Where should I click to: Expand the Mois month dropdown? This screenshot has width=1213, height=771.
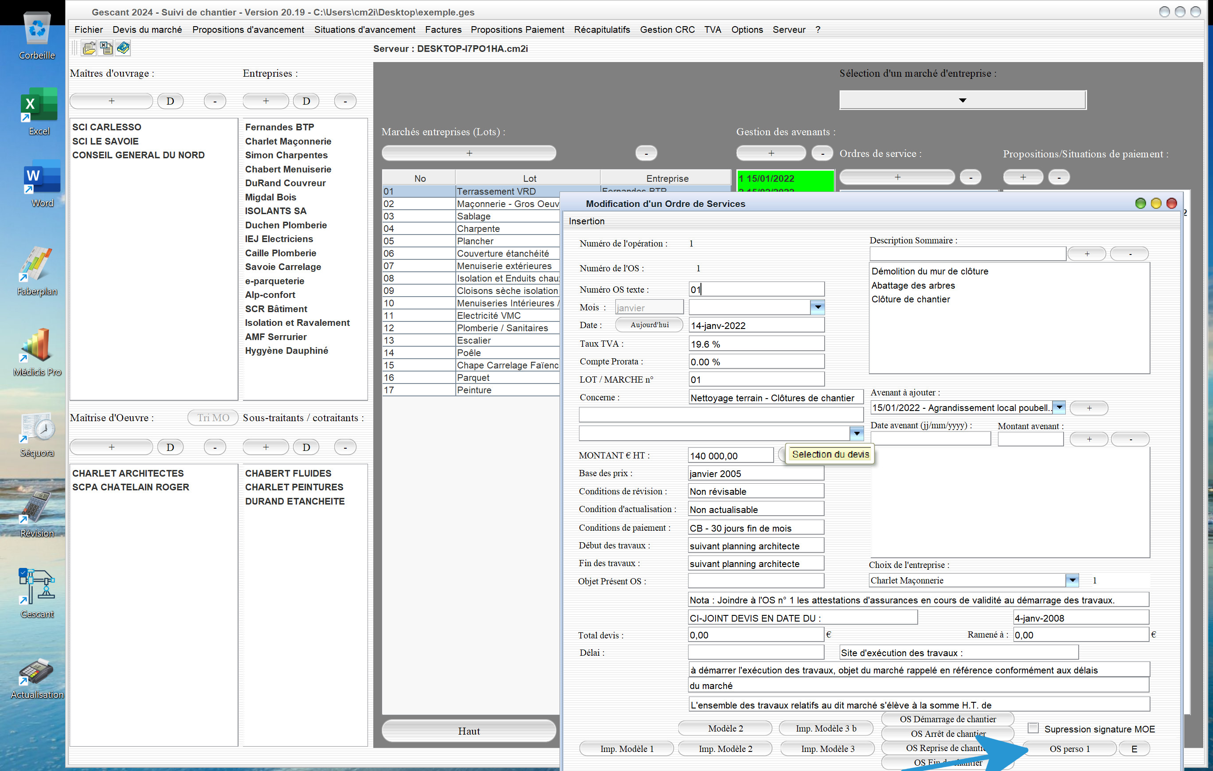click(818, 307)
